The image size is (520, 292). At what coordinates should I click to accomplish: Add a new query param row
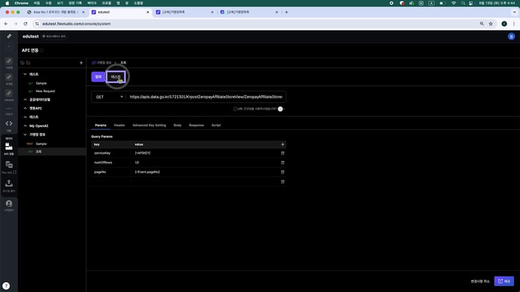[x=282, y=144]
